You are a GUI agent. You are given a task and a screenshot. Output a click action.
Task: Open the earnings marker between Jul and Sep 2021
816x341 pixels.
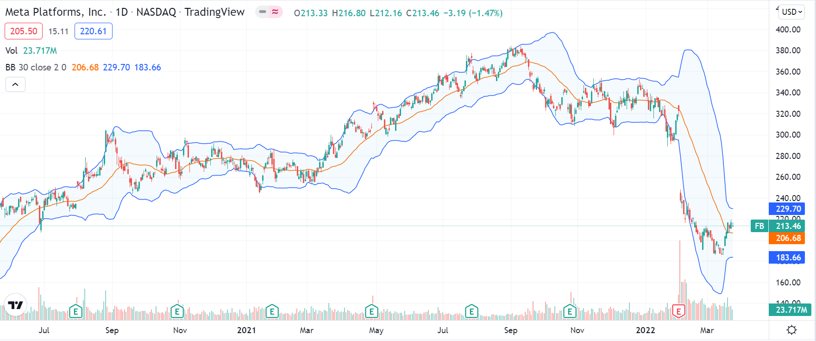click(x=471, y=311)
